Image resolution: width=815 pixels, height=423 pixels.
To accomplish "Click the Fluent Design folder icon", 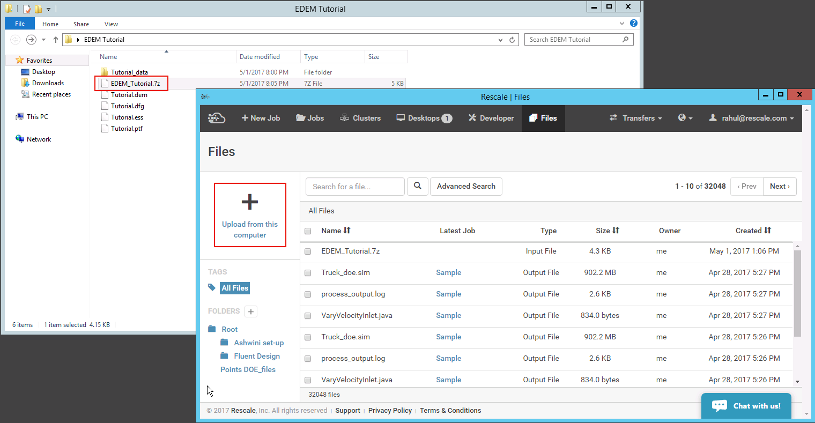I will click(224, 355).
